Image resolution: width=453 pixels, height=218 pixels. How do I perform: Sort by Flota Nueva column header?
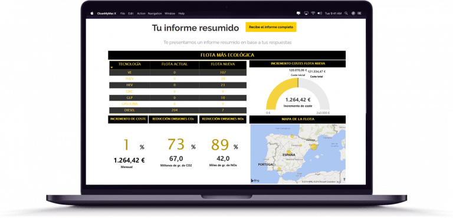click(x=222, y=64)
